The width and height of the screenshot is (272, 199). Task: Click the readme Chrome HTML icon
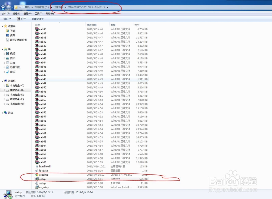[37, 175]
